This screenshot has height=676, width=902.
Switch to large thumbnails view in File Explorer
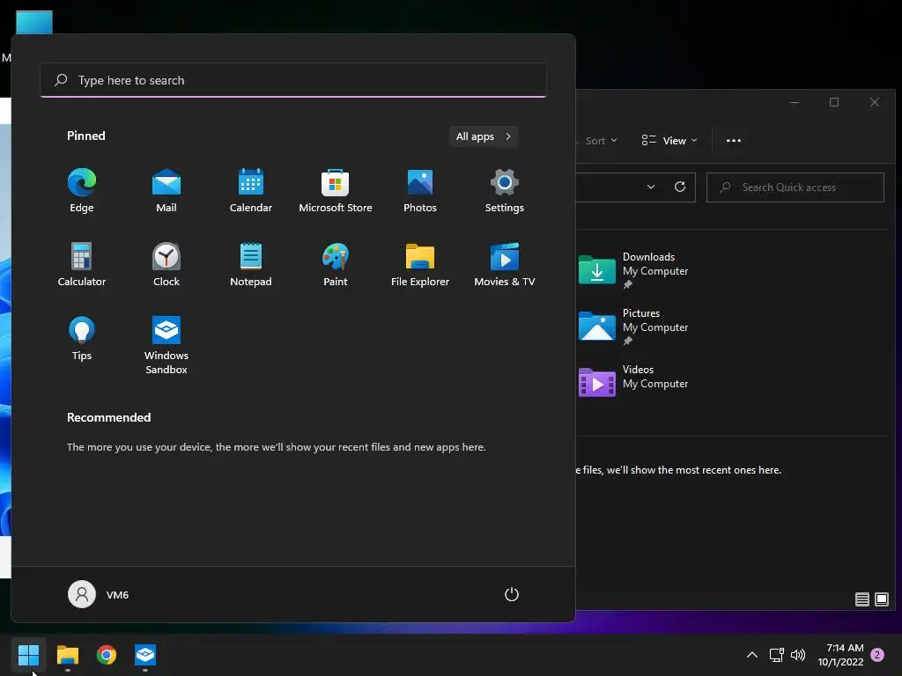(881, 599)
